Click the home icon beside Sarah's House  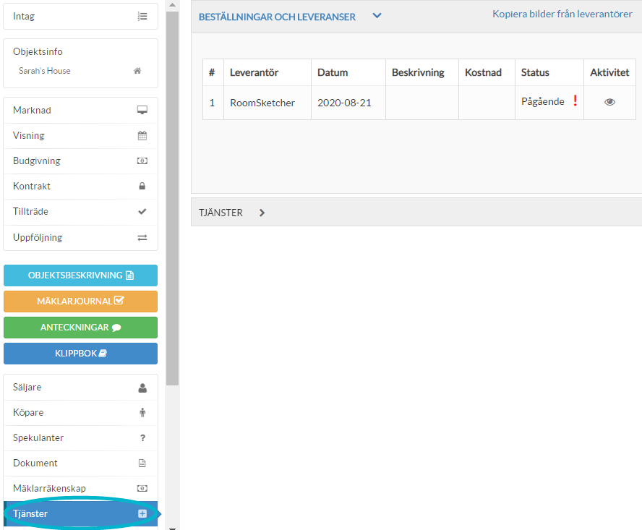[x=137, y=71]
